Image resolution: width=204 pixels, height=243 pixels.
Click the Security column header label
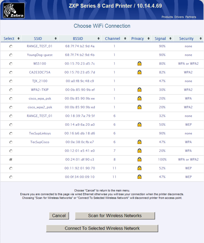[x=186, y=38]
